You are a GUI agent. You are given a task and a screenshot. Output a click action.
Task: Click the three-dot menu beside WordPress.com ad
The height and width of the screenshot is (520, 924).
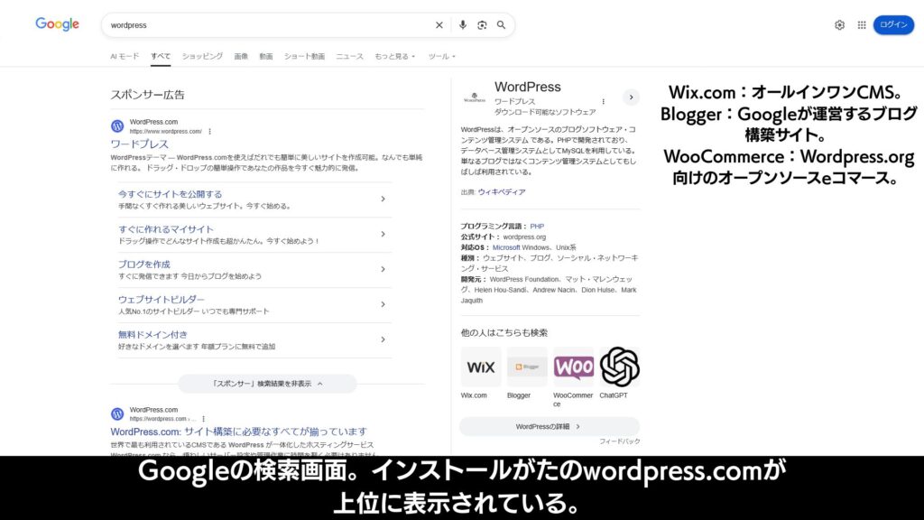210,132
